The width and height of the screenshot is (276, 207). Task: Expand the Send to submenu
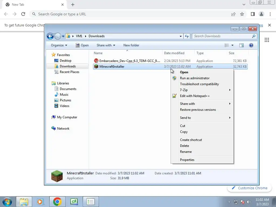tap(202, 118)
